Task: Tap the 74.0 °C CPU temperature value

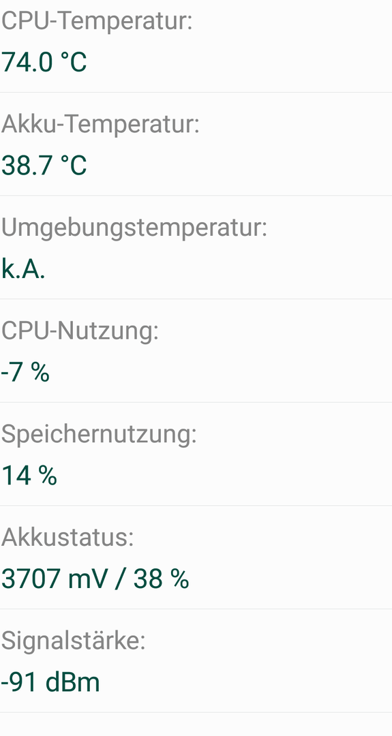Action: (x=44, y=63)
